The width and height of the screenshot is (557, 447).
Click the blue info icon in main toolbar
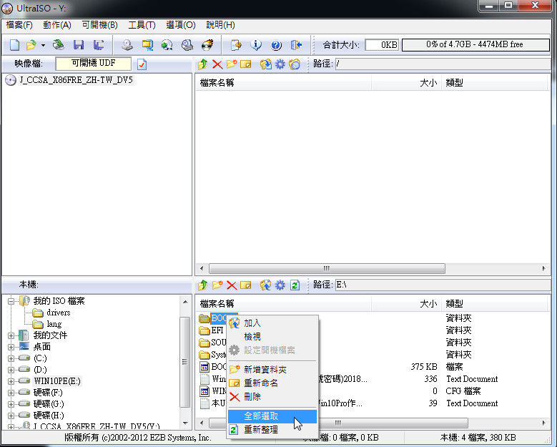tap(257, 45)
